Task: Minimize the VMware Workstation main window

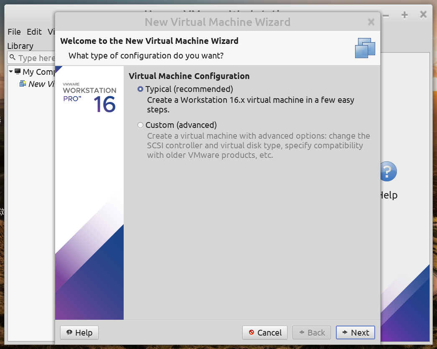Action: pyautogui.click(x=386, y=16)
